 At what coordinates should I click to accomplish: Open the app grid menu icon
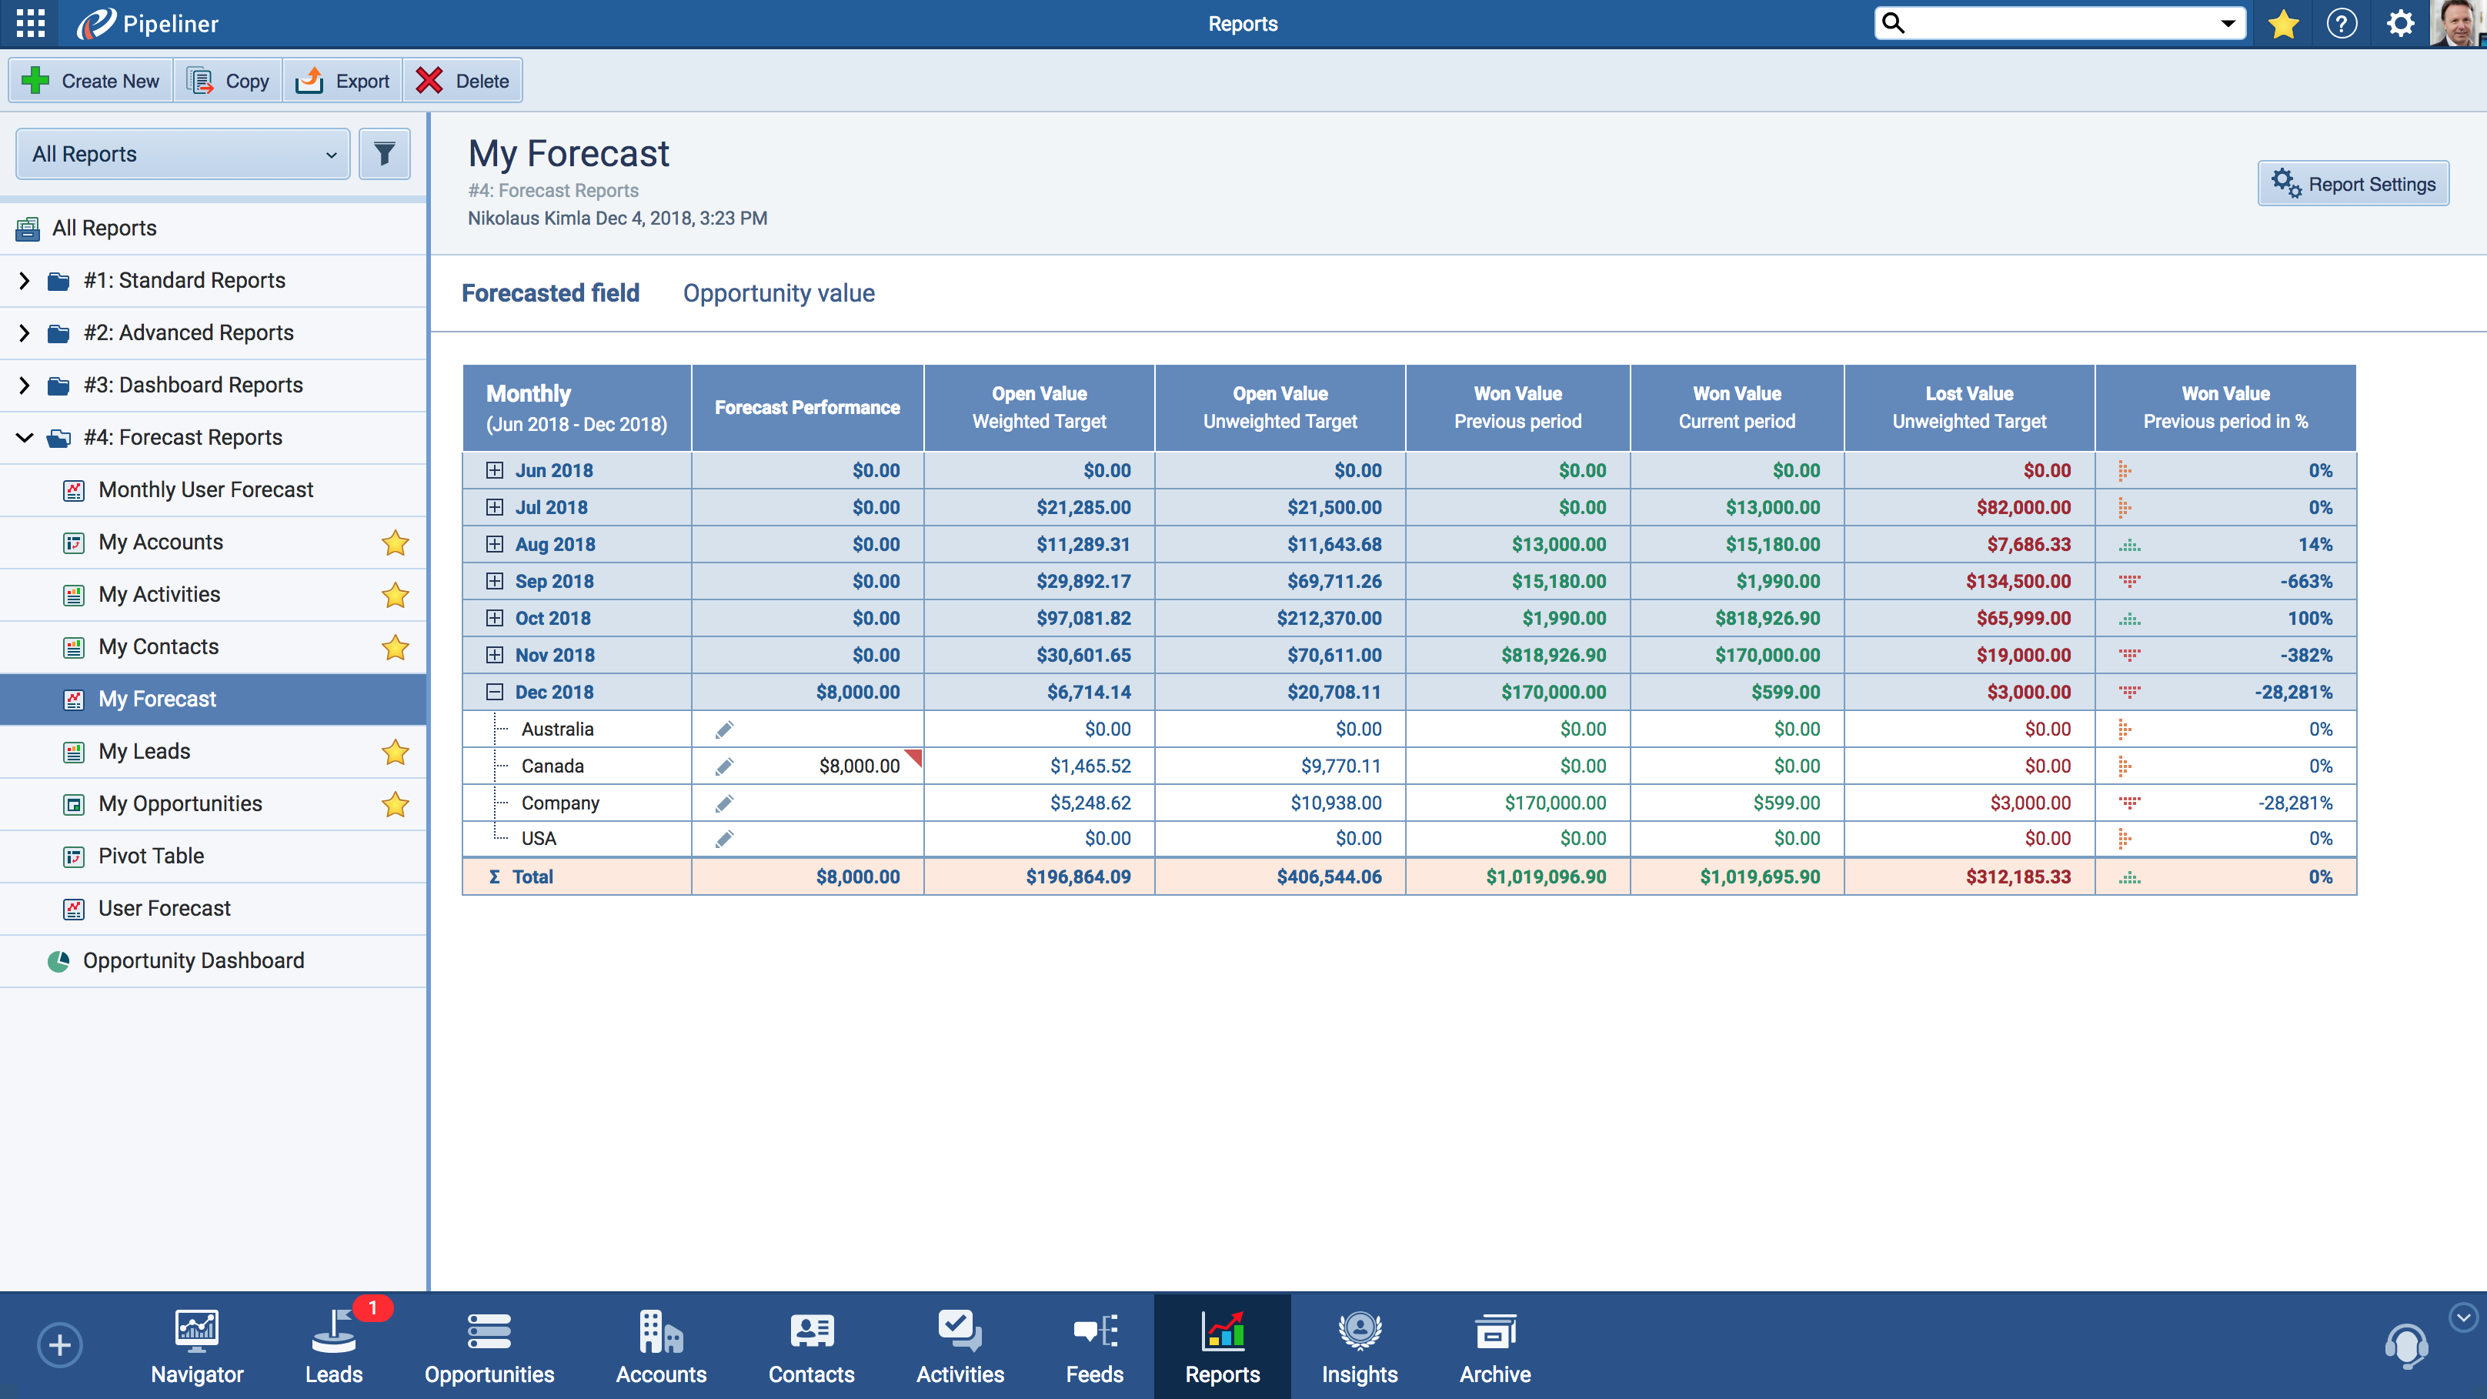[x=31, y=23]
